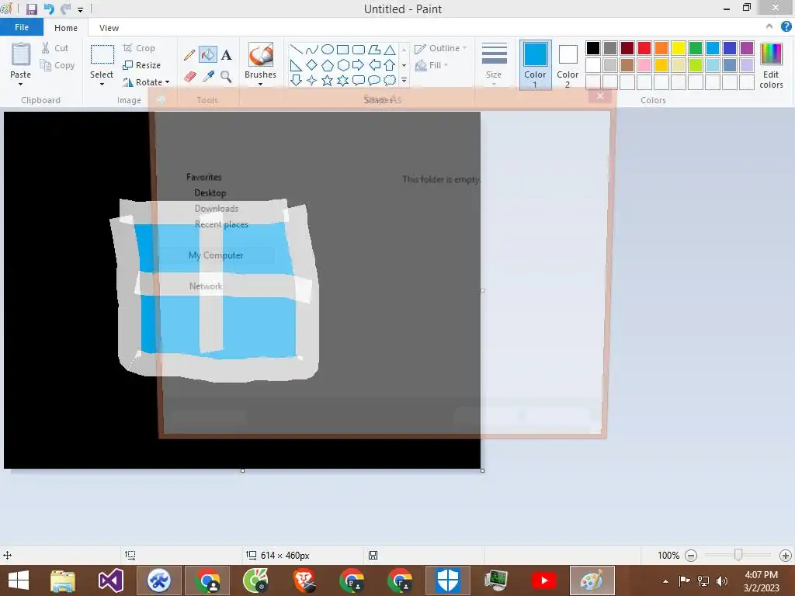Select Color 1 foreground box
This screenshot has width=795, height=596.
tap(536, 64)
